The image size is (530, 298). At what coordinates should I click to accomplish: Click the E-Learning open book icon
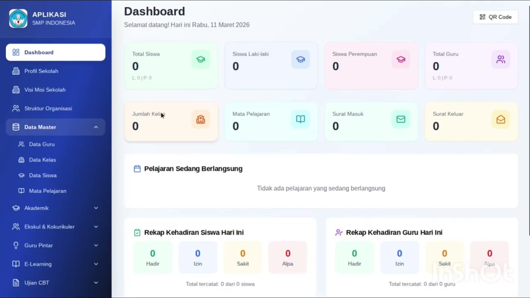pos(16,264)
